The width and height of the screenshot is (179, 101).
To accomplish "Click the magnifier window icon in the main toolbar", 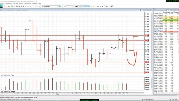I will (x=23, y=6).
